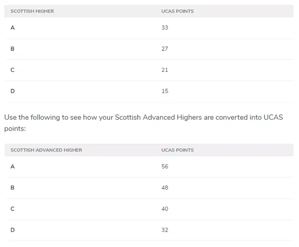Select grade B in Advanced Higher table
This screenshot has width=299, height=247.
pyautogui.click(x=12, y=188)
